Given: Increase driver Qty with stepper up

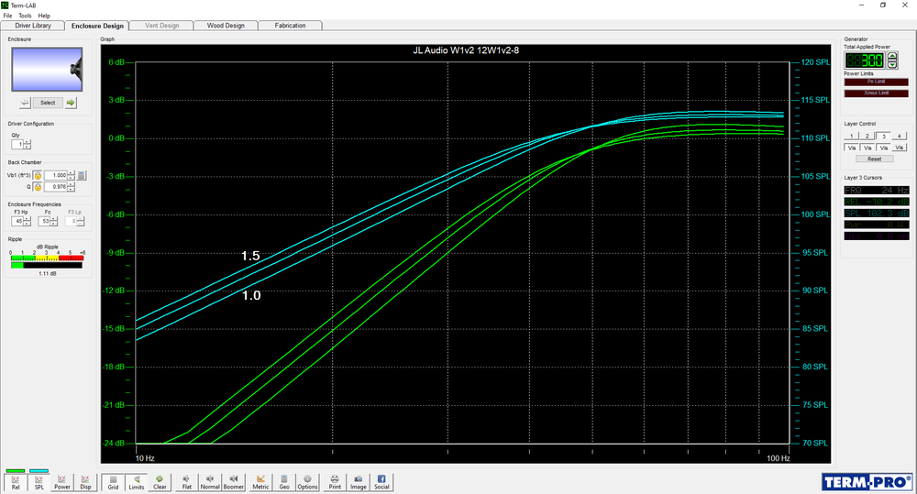Looking at the screenshot, I should 27,142.
